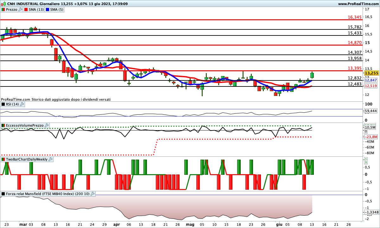Viewport: 380px width, 228px height.
Task: Click the TwoBarChartDailyWeekly legend icon
Action: tap(3, 159)
